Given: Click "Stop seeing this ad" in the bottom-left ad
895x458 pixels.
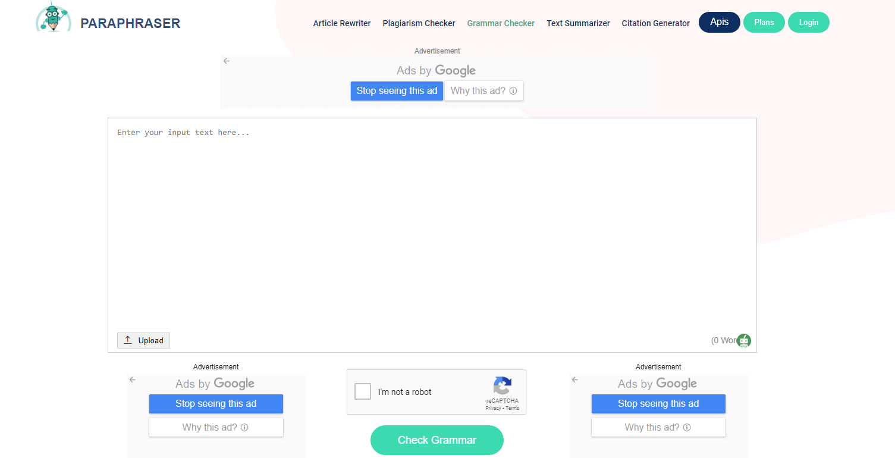Looking at the screenshot, I should click(216, 404).
